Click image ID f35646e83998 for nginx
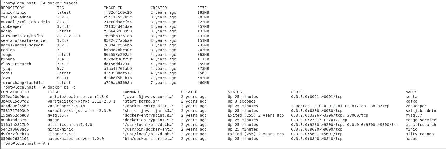Image resolution: width=446 pixels, height=149 pixels. click(x=118, y=31)
